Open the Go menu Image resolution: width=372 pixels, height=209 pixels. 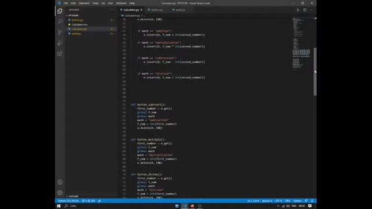click(103, 3)
